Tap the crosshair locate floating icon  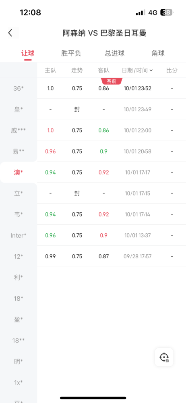tap(164, 357)
